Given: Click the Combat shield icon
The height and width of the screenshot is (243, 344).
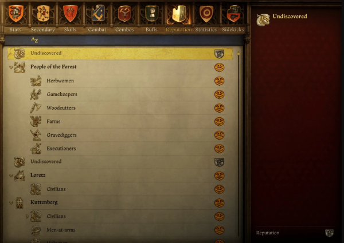Looking at the screenshot, I should [98, 13].
